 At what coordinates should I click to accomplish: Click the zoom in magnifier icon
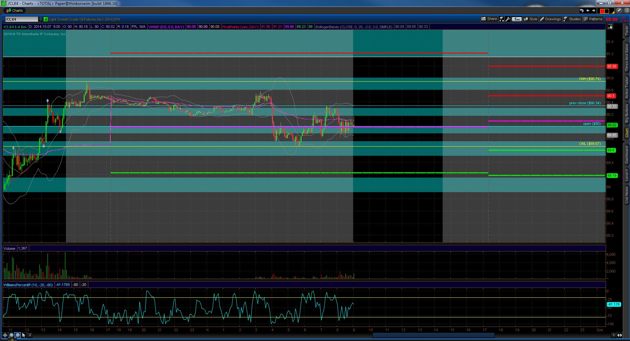tap(11, 335)
